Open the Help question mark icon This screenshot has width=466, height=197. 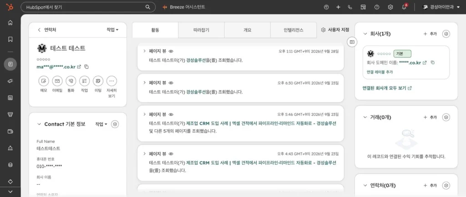[377, 7]
